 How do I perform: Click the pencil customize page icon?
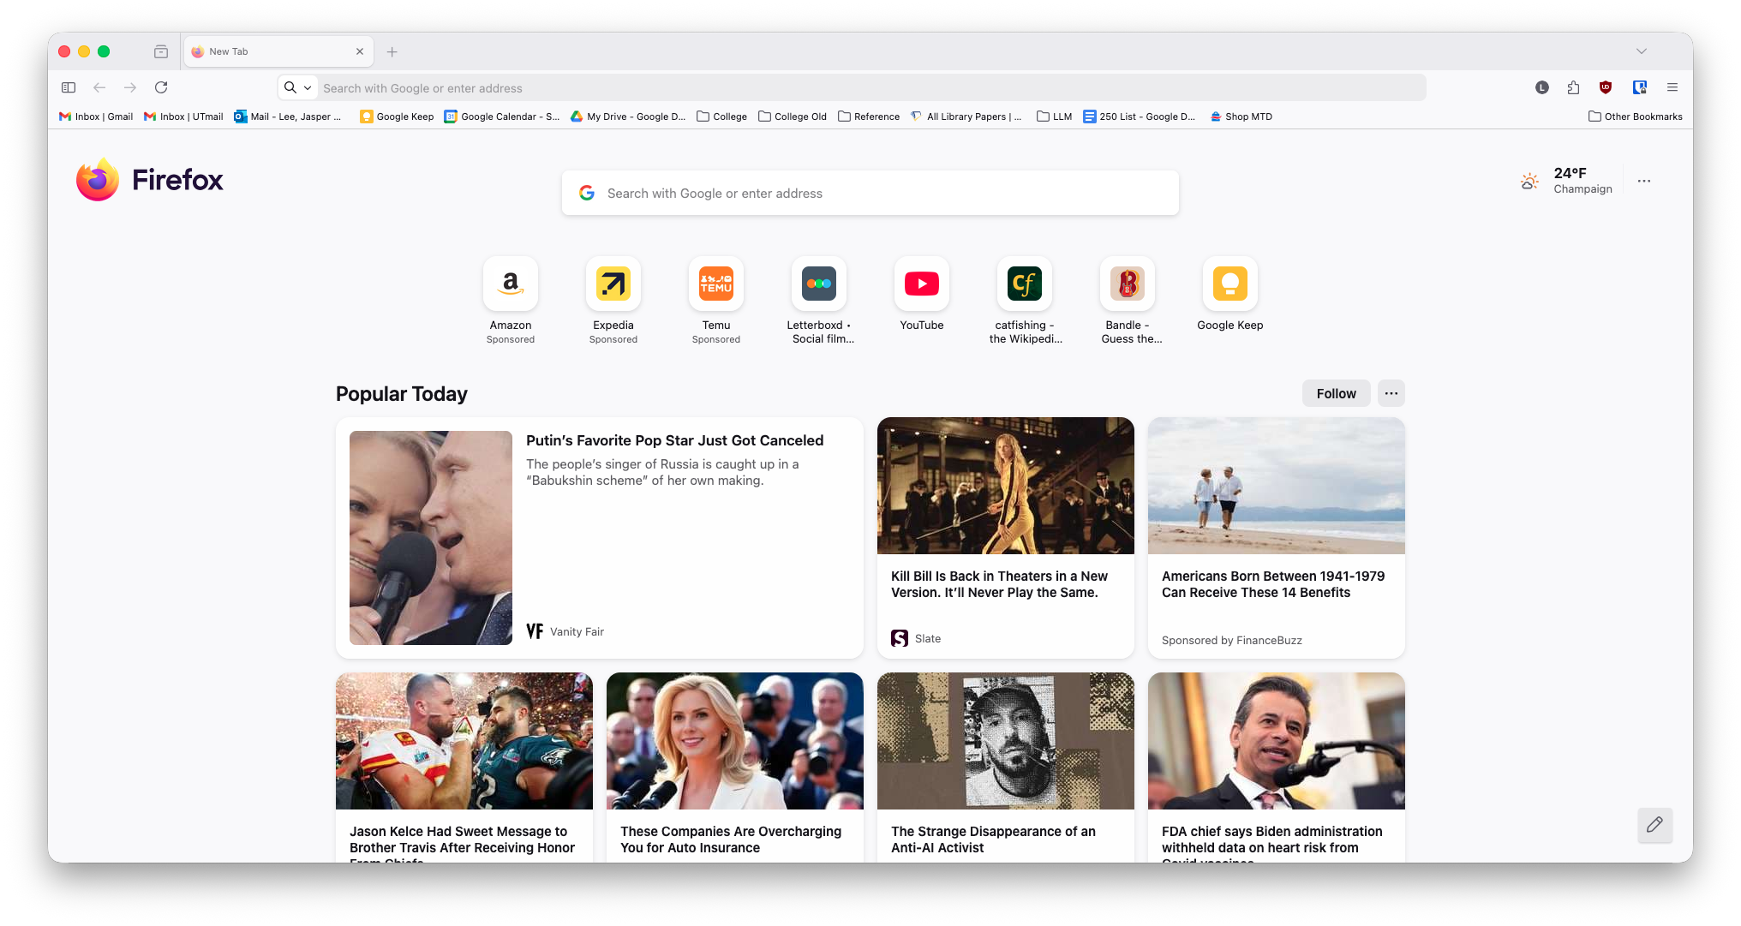pyautogui.click(x=1654, y=824)
